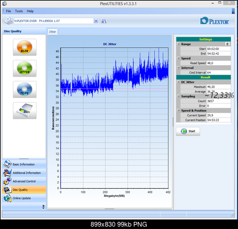
Task: Select the JITTER disc test
Action: [25, 68]
